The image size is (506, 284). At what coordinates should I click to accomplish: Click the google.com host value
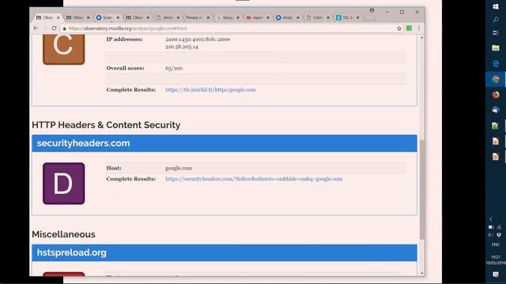tap(179, 168)
